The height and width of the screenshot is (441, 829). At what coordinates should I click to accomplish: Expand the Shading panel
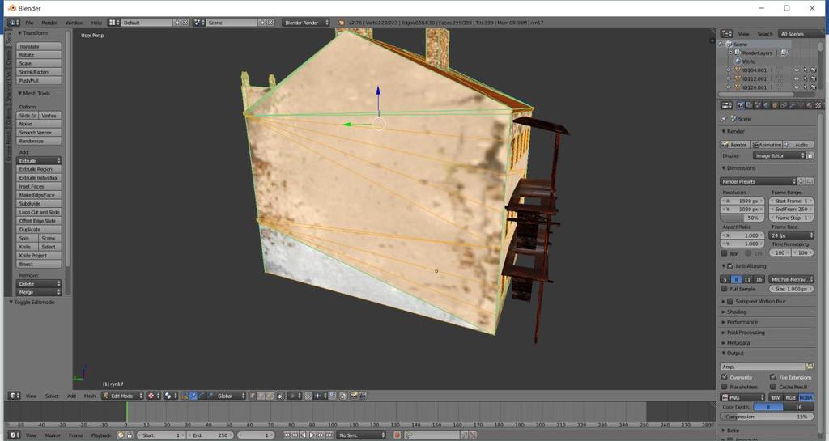737,312
